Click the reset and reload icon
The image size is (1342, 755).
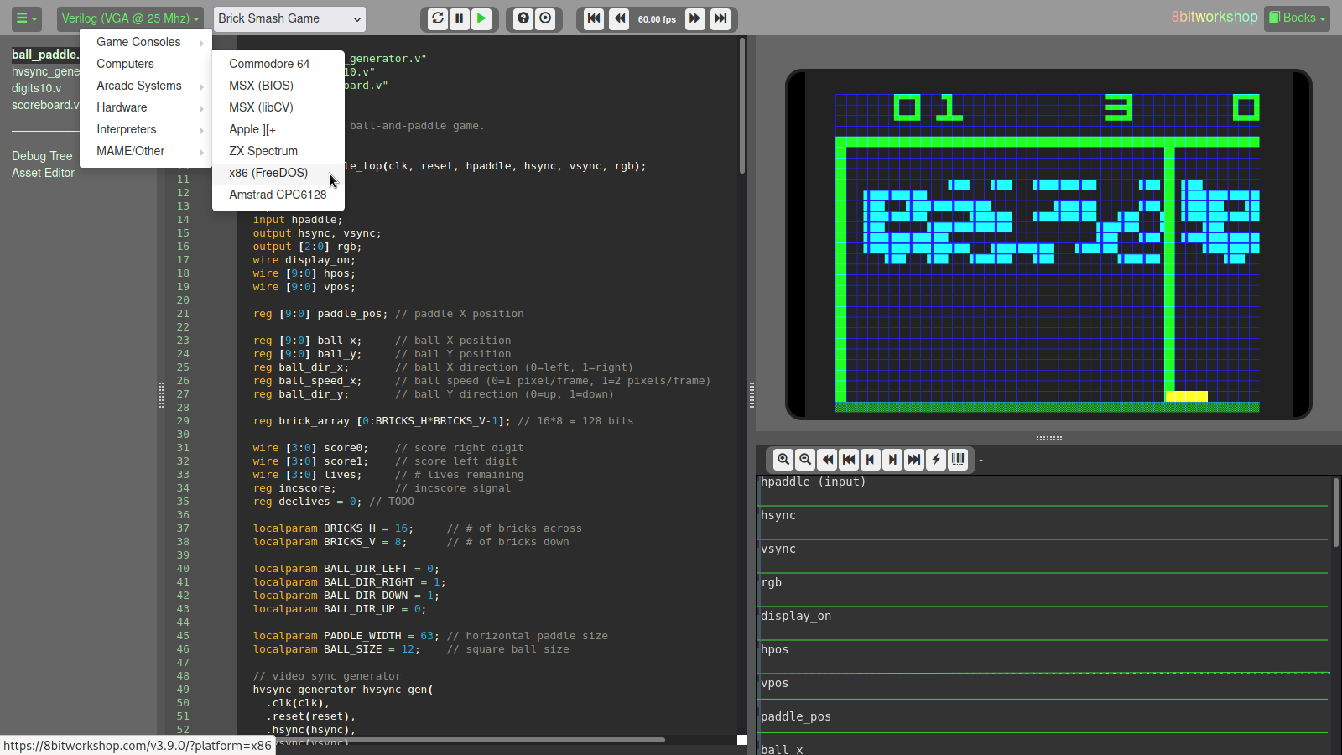(438, 18)
